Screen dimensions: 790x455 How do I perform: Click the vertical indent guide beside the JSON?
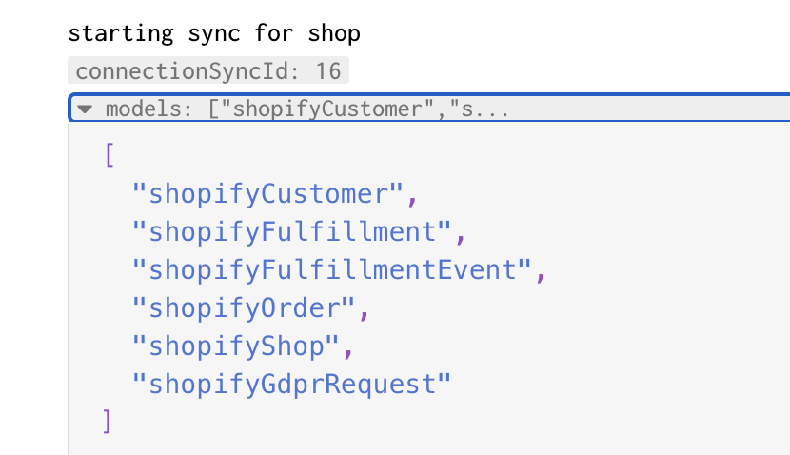(x=69, y=288)
